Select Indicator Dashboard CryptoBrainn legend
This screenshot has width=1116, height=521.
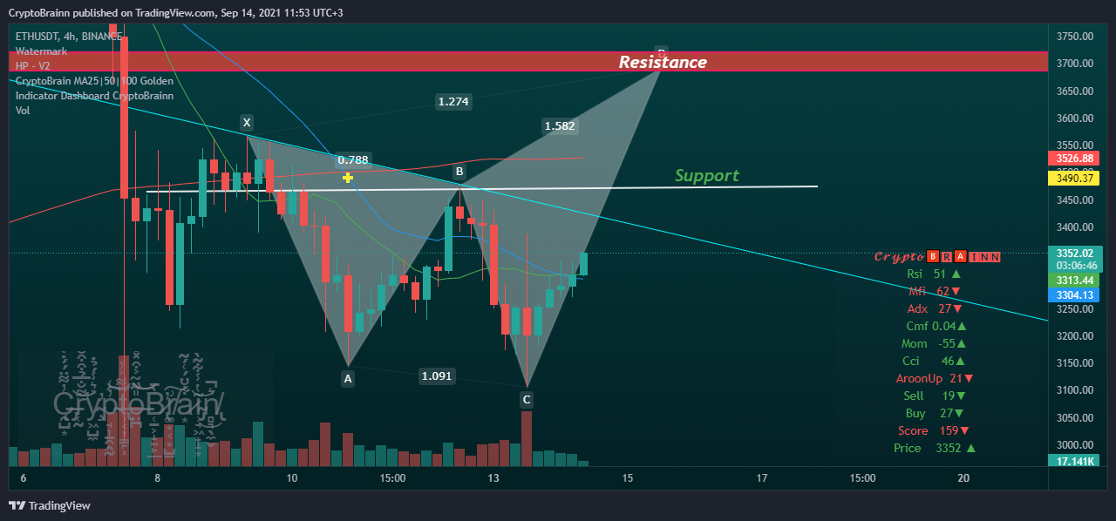click(94, 96)
